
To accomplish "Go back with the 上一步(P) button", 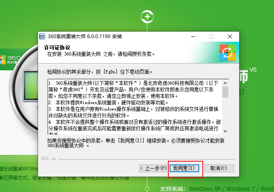I will pos(153,168).
